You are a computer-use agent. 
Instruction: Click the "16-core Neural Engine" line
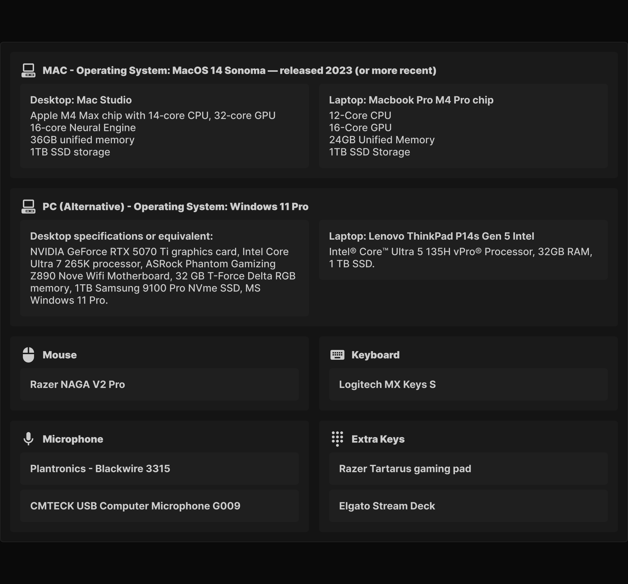pyautogui.click(x=83, y=128)
